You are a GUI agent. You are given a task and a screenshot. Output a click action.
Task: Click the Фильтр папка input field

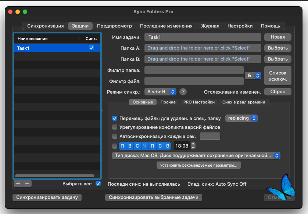click(194, 70)
